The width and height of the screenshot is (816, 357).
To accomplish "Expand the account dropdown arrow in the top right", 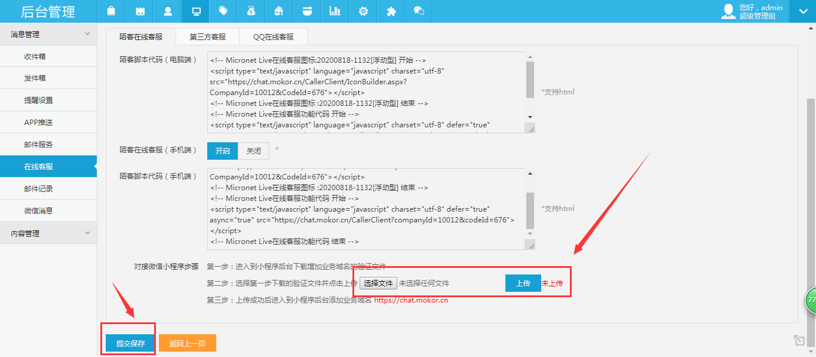I will click(802, 11).
